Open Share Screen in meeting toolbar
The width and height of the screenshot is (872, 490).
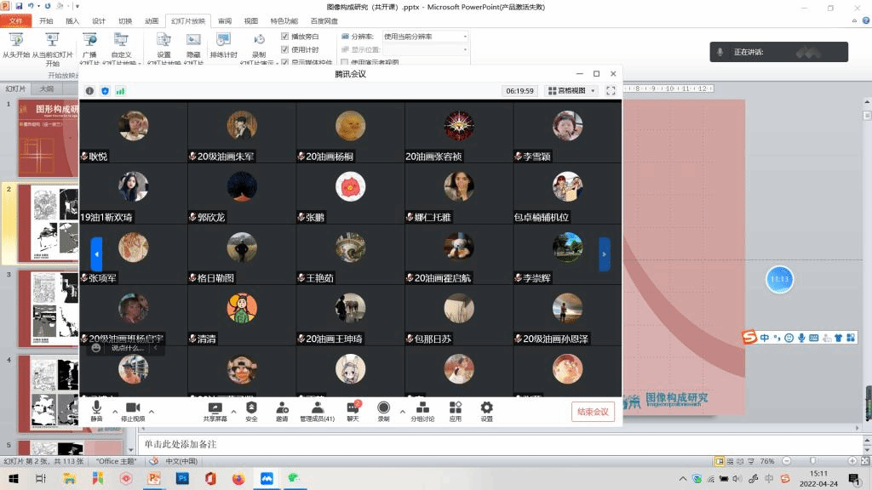pos(215,412)
